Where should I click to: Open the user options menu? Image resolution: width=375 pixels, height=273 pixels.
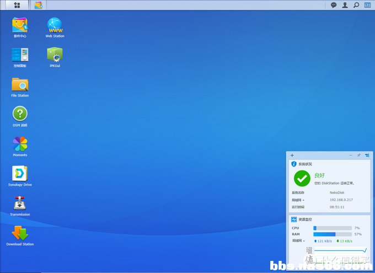(345, 5)
